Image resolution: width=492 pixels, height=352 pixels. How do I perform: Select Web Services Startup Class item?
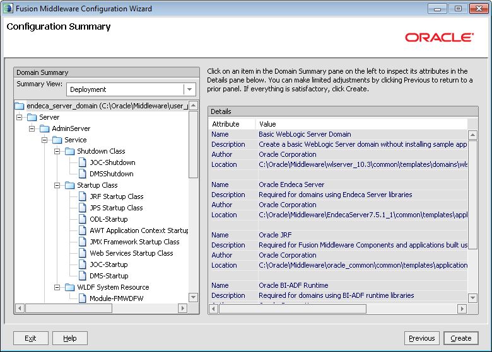coord(131,253)
